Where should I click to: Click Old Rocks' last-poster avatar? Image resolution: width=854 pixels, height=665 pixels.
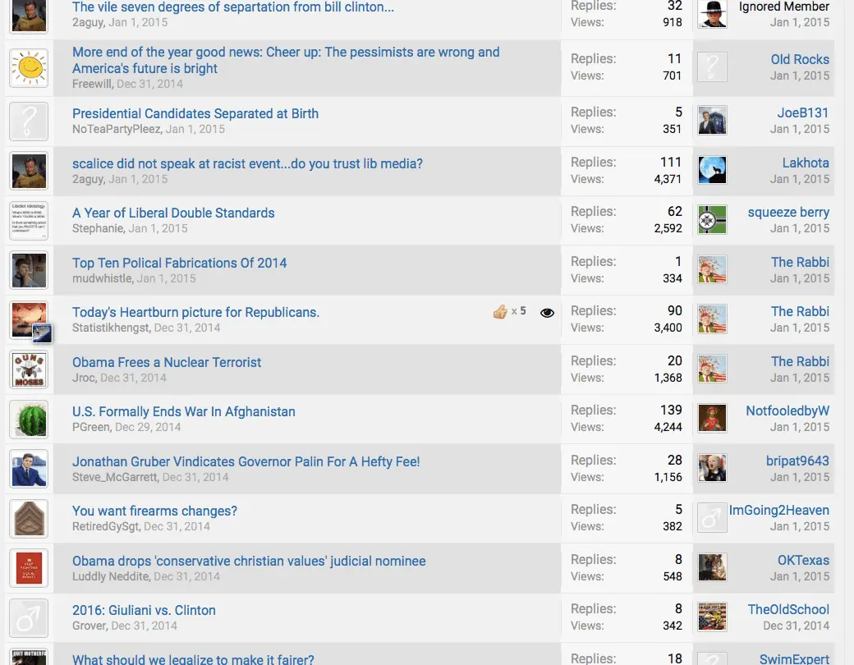(713, 67)
